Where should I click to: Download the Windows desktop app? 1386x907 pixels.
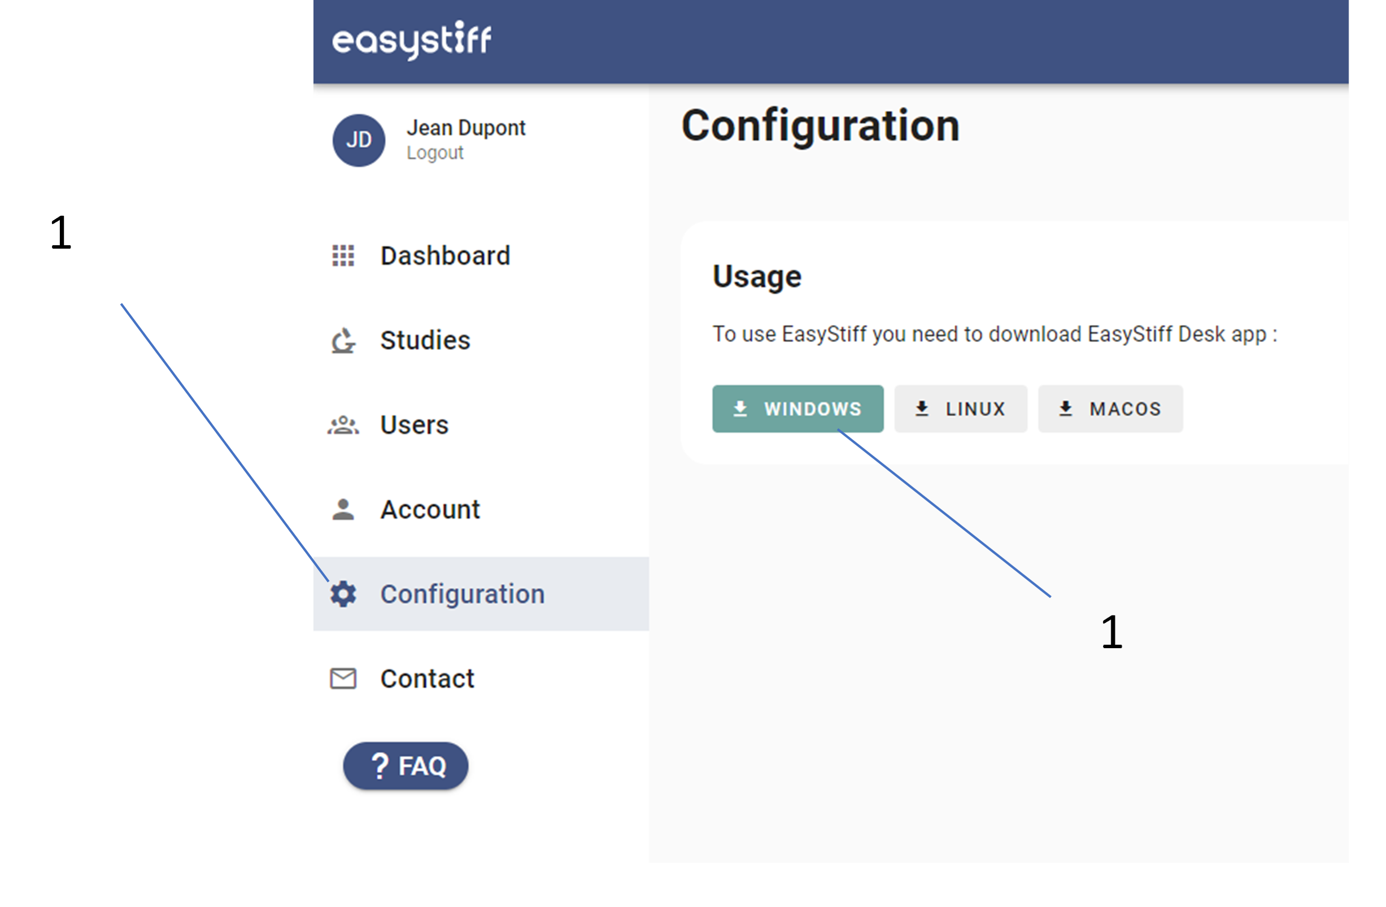click(x=797, y=409)
